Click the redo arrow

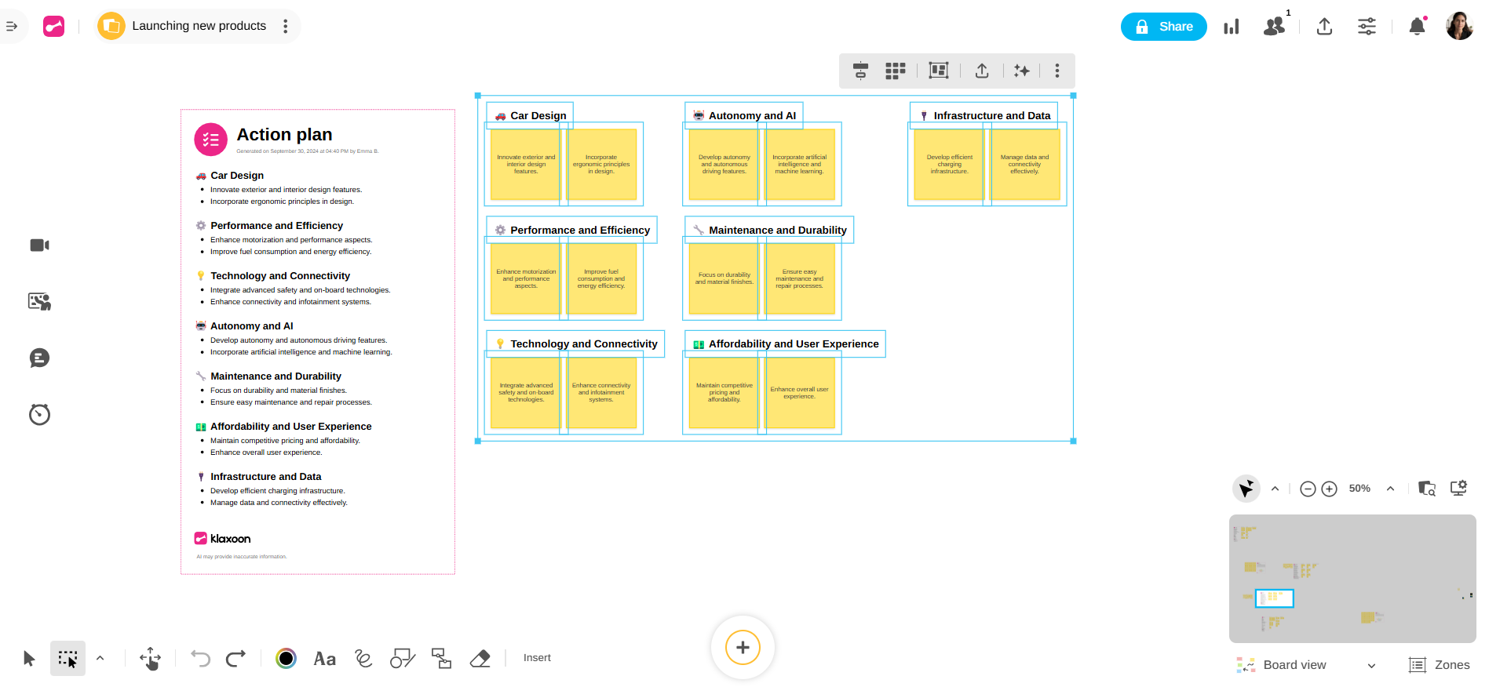235,659
